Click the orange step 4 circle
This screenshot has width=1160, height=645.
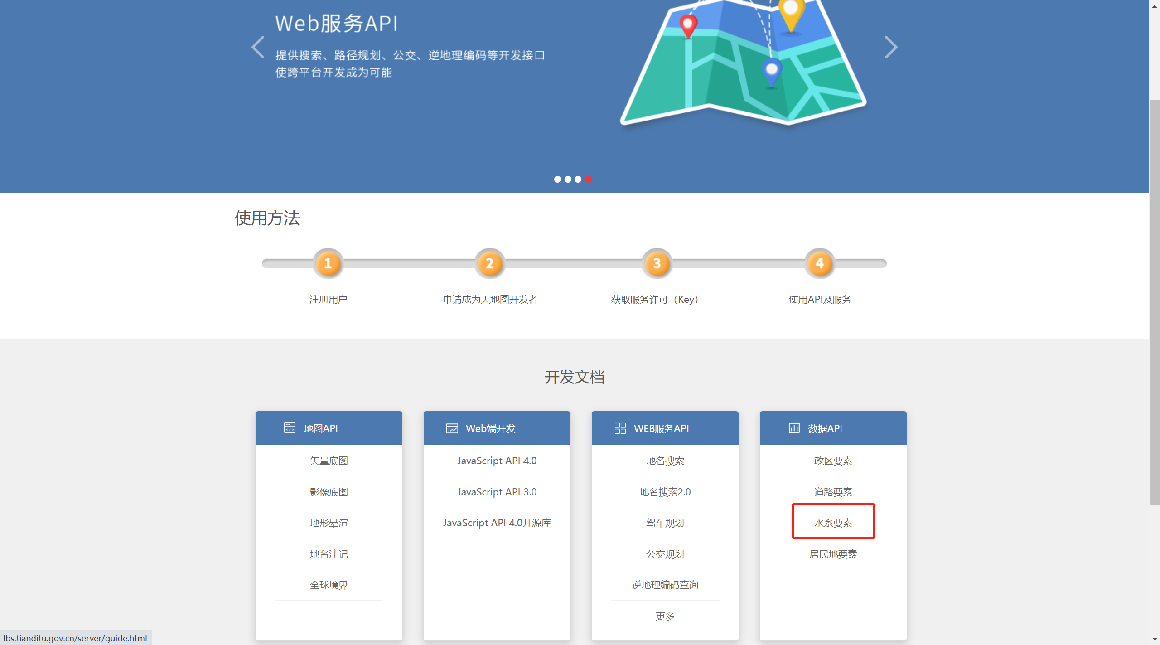coord(819,263)
